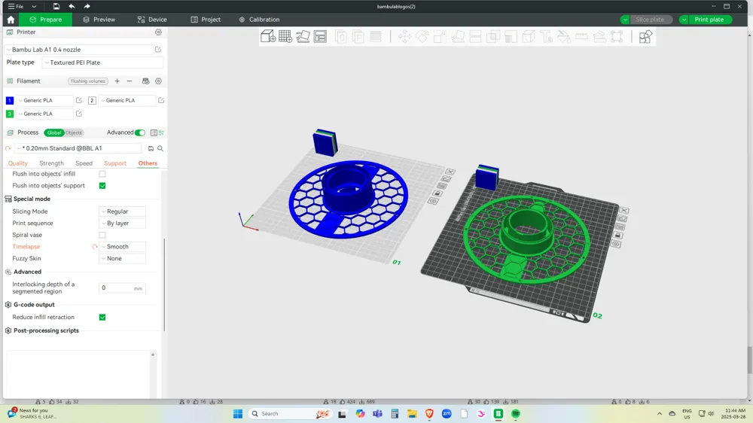Click the AMS sync filament icon

pos(145,81)
